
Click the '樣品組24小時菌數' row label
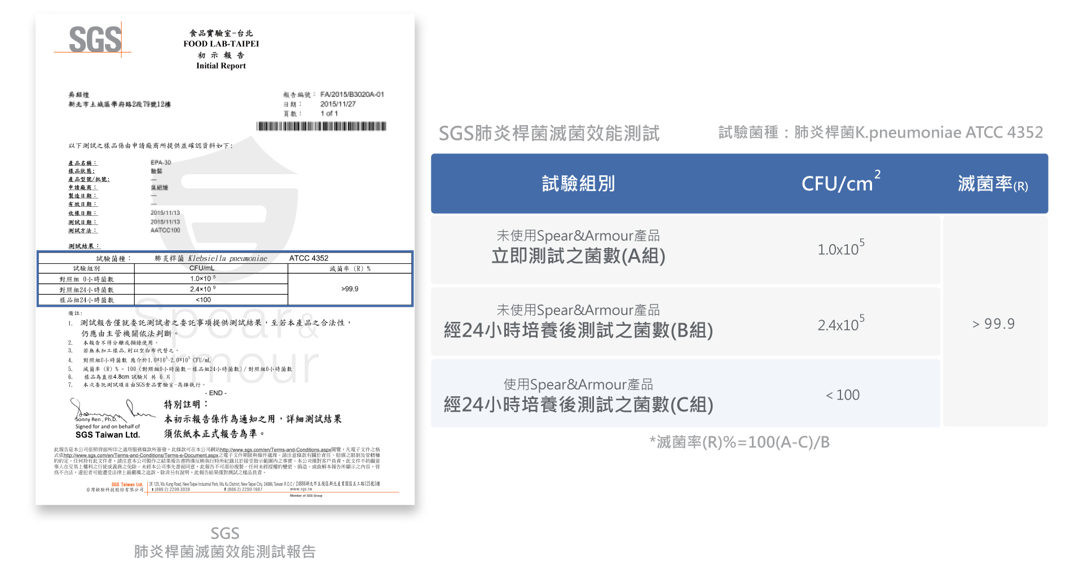[86, 300]
